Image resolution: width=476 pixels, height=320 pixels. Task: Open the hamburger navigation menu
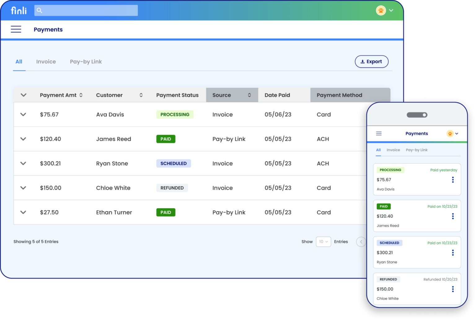coord(16,29)
